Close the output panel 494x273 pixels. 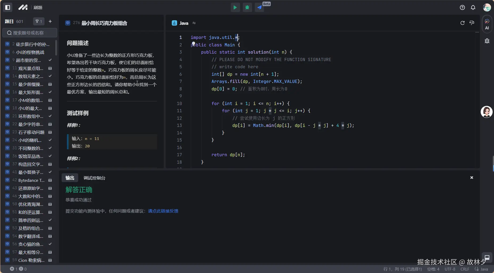(472, 178)
